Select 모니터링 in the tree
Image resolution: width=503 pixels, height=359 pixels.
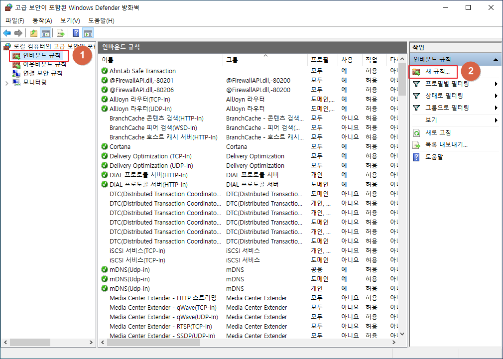click(x=35, y=82)
